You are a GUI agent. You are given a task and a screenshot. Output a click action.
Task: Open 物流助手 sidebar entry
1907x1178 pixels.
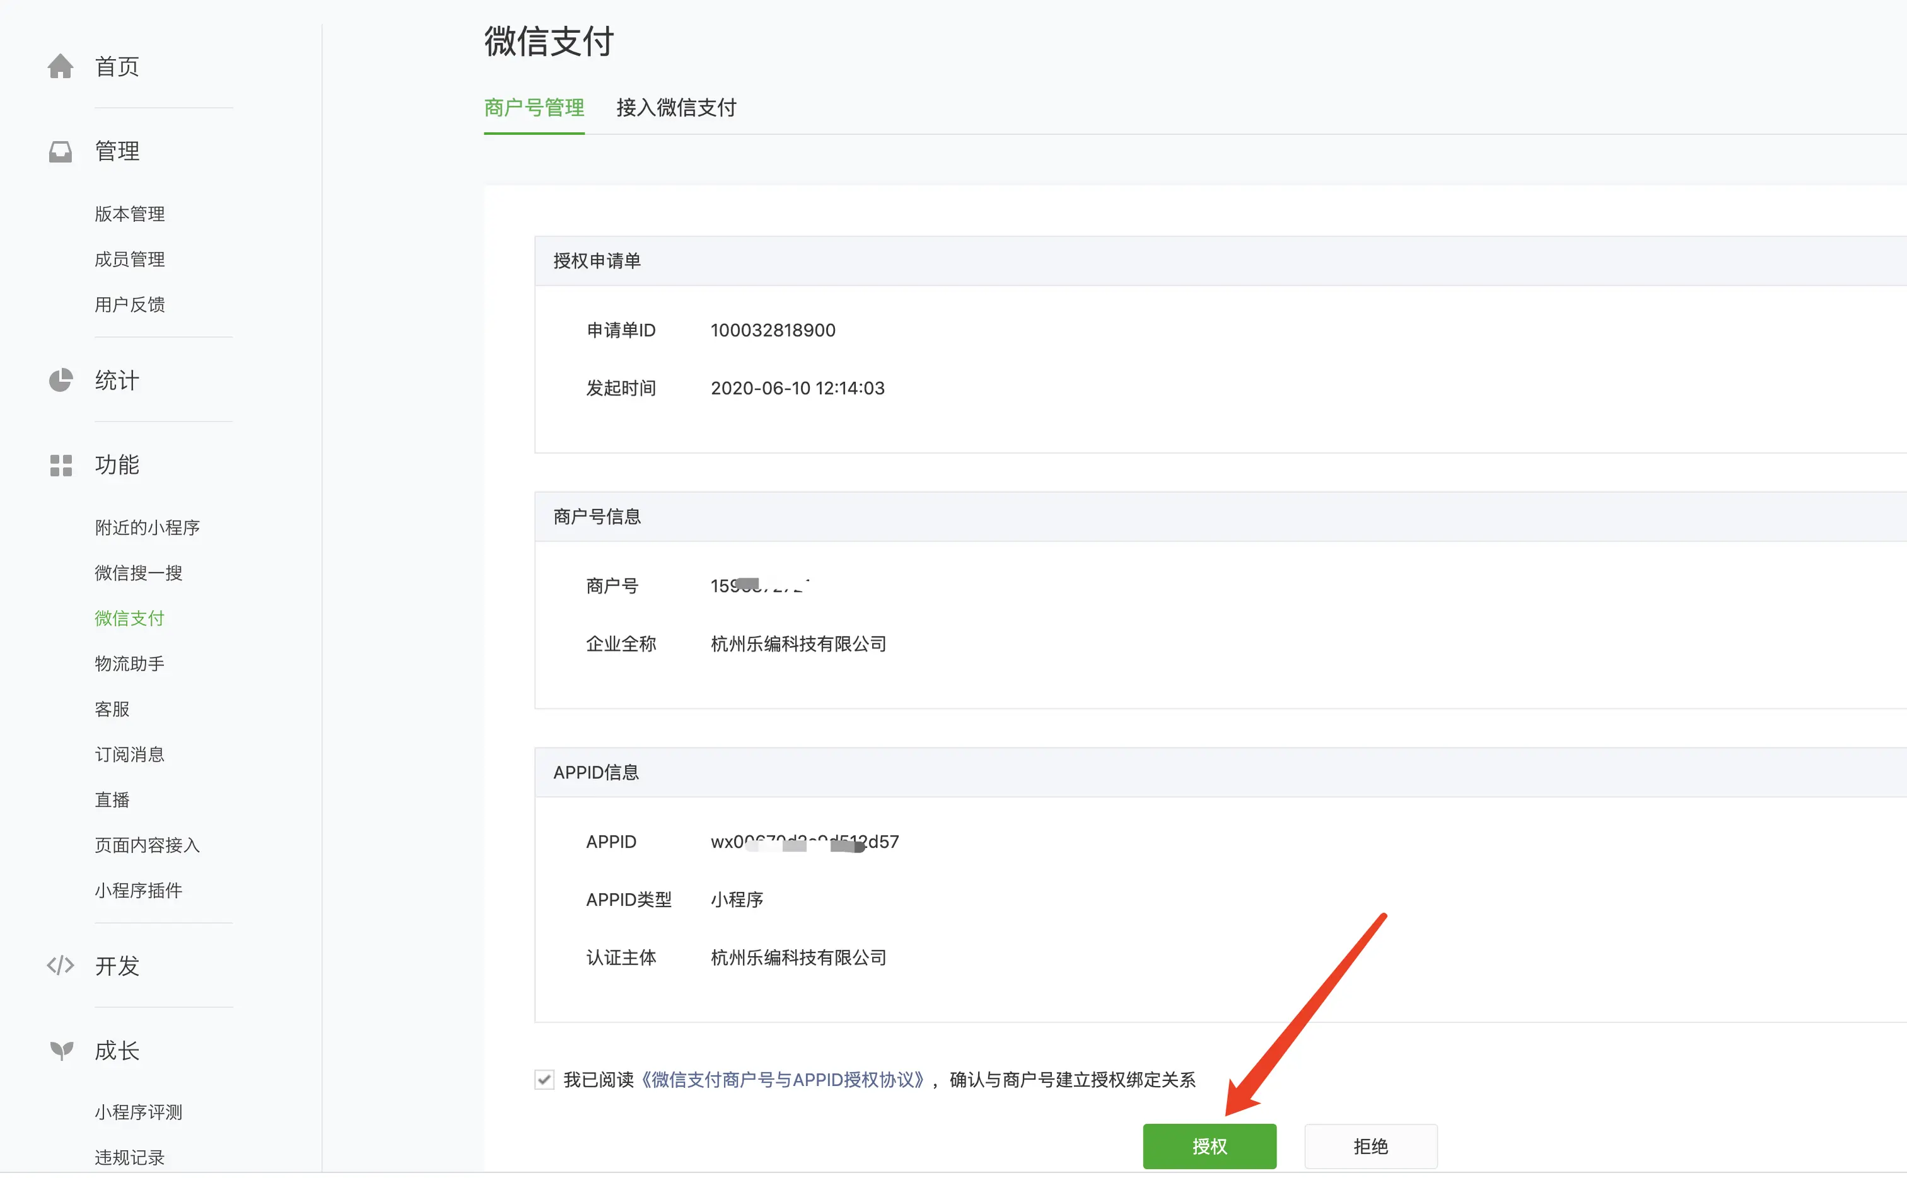pyautogui.click(x=129, y=664)
